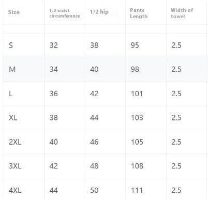This screenshot has height=199, width=208.
Task: Click the 1/2 hip column header
Action: [x=99, y=12]
